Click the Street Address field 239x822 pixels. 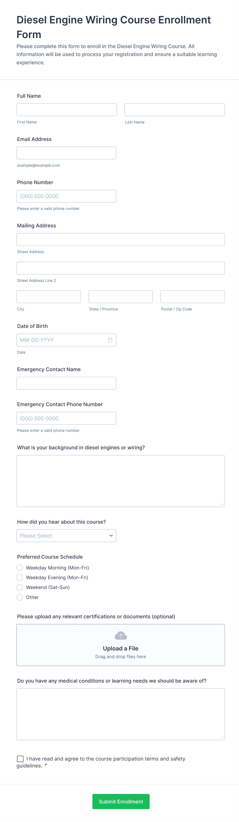click(121, 239)
